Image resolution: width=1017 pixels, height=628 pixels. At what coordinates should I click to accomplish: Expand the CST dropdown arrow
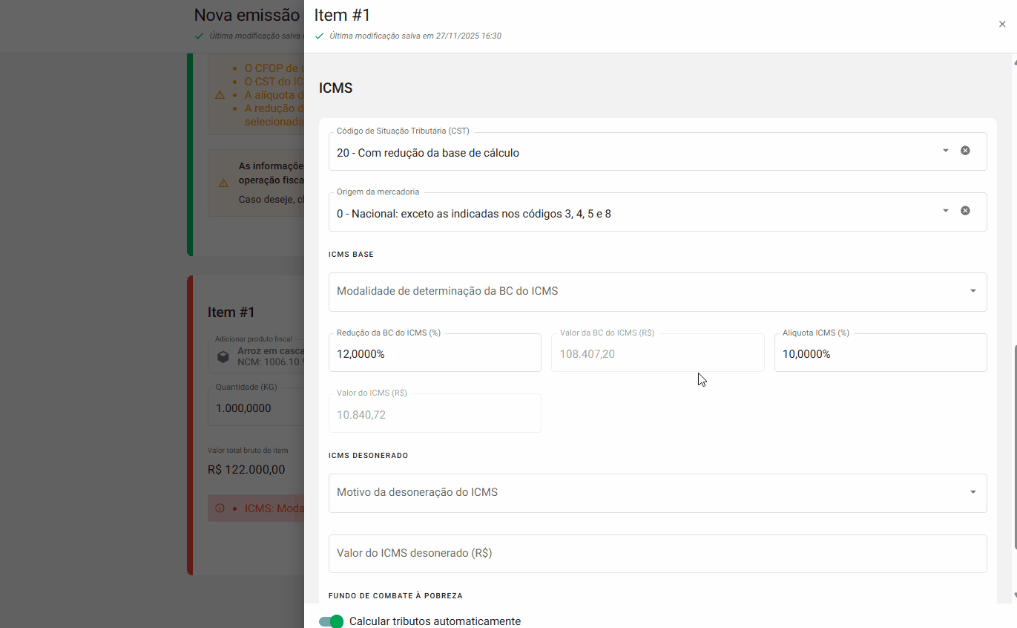(x=945, y=150)
